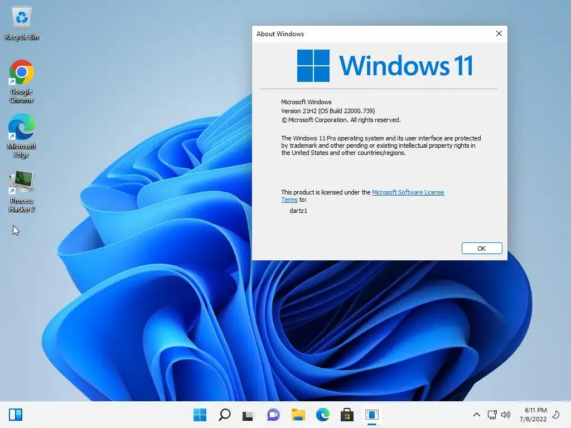Click the Terms link word
Screen dimensions: 571x428
(289, 200)
